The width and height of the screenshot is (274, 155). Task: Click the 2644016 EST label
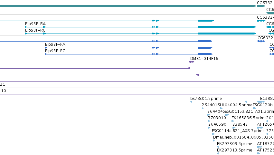click(x=211, y=105)
